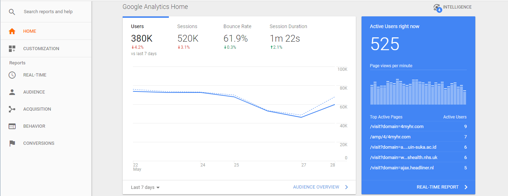Focus the Search reports and help field
Viewport: 508px width, 196px height.
(48, 12)
